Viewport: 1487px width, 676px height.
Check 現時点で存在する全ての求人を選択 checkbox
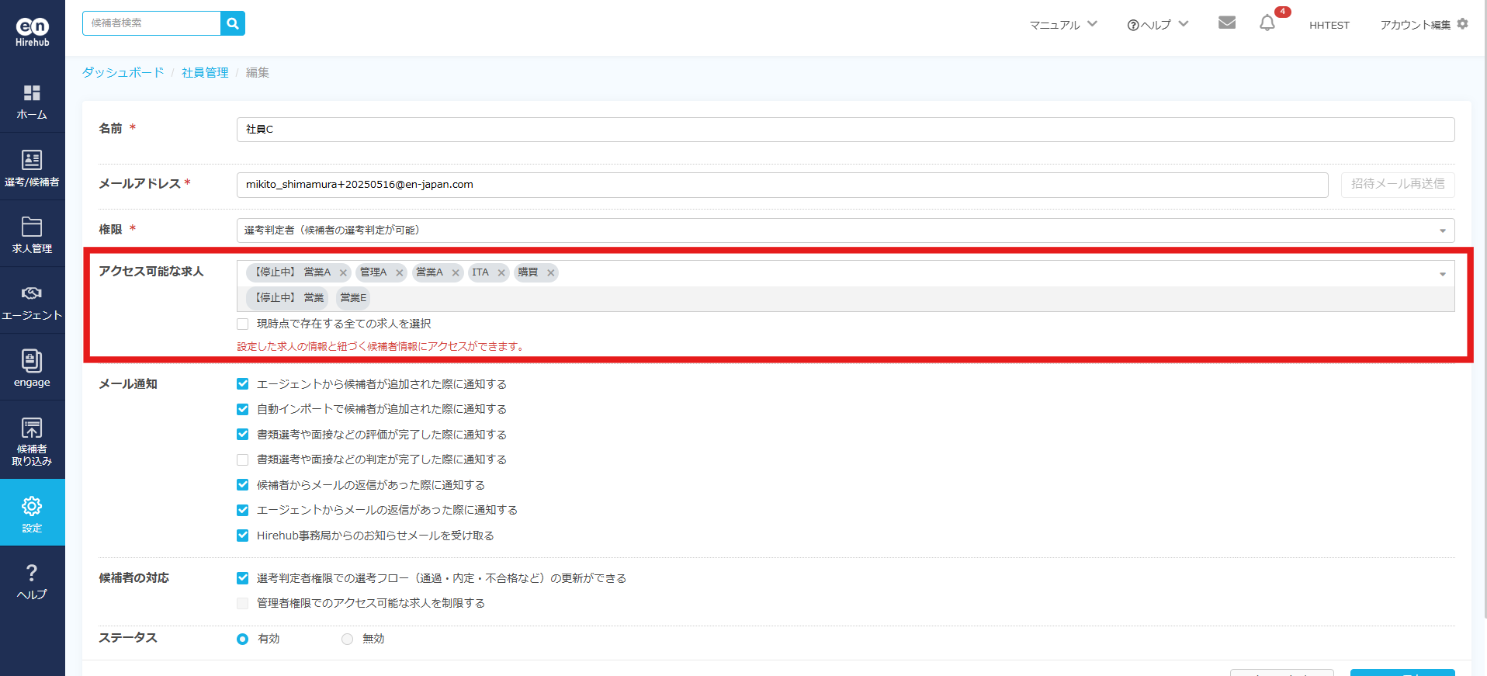pyautogui.click(x=243, y=324)
